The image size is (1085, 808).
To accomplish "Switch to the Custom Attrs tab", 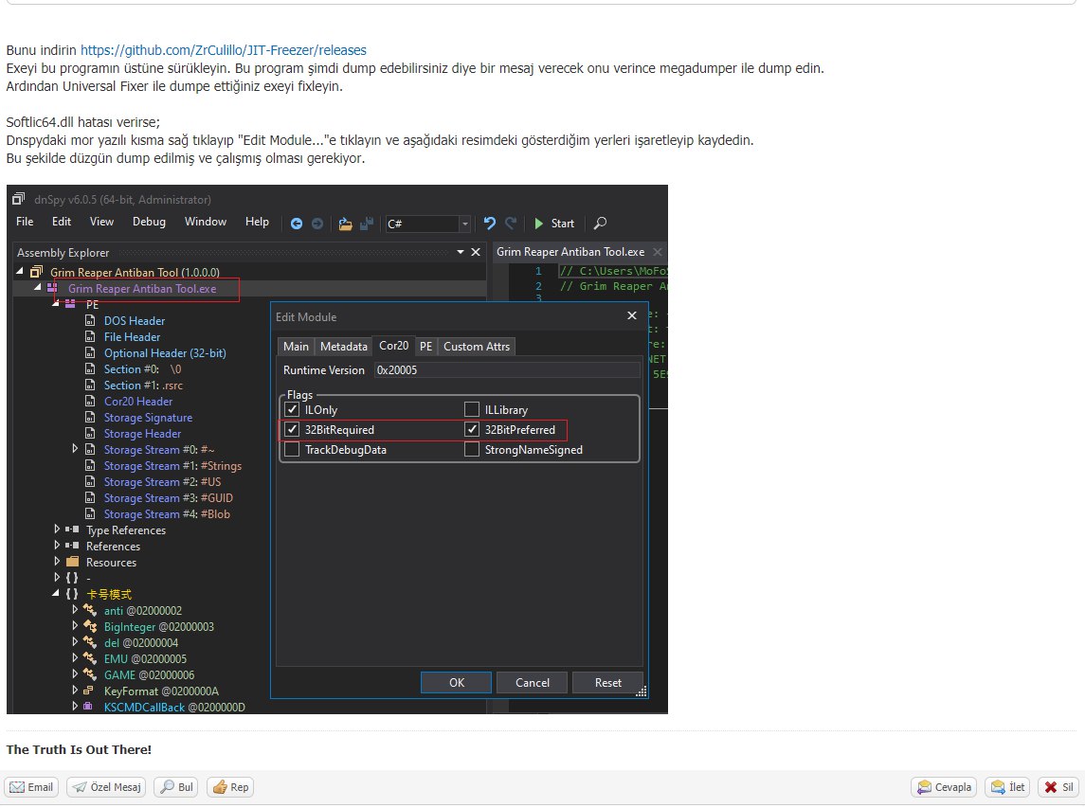I will (x=476, y=346).
